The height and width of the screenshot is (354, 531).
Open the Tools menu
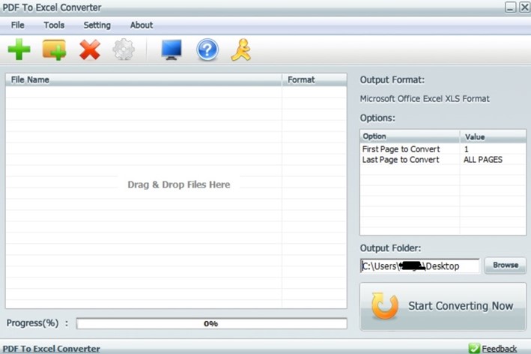pyautogui.click(x=54, y=25)
